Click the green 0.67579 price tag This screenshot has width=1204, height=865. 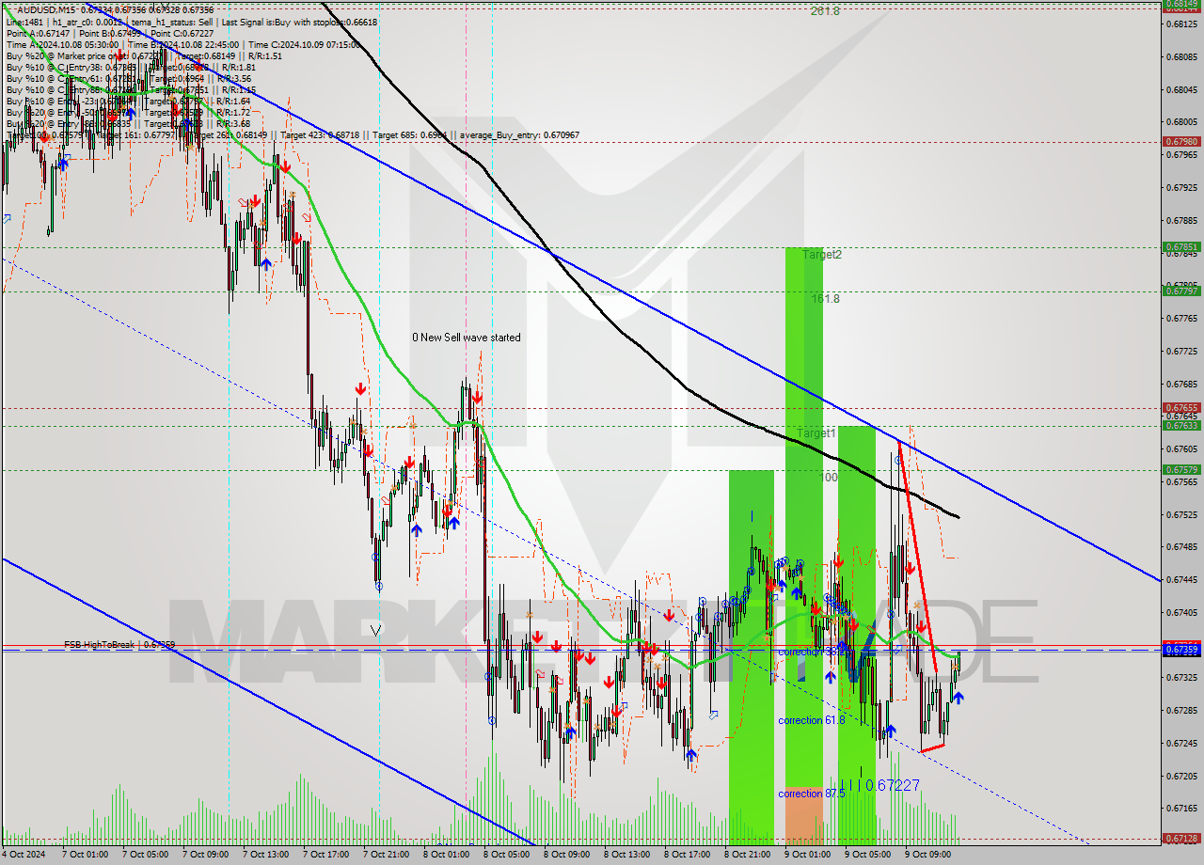coord(1181,469)
